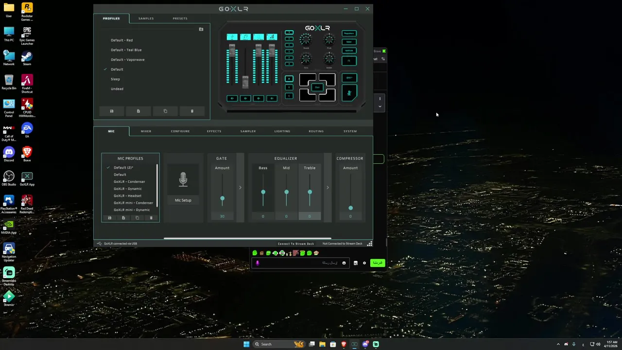The width and height of the screenshot is (622, 350).
Task: Click the Gate Amount slider handle
Action: pyautogui.click(x=223, y=198)
